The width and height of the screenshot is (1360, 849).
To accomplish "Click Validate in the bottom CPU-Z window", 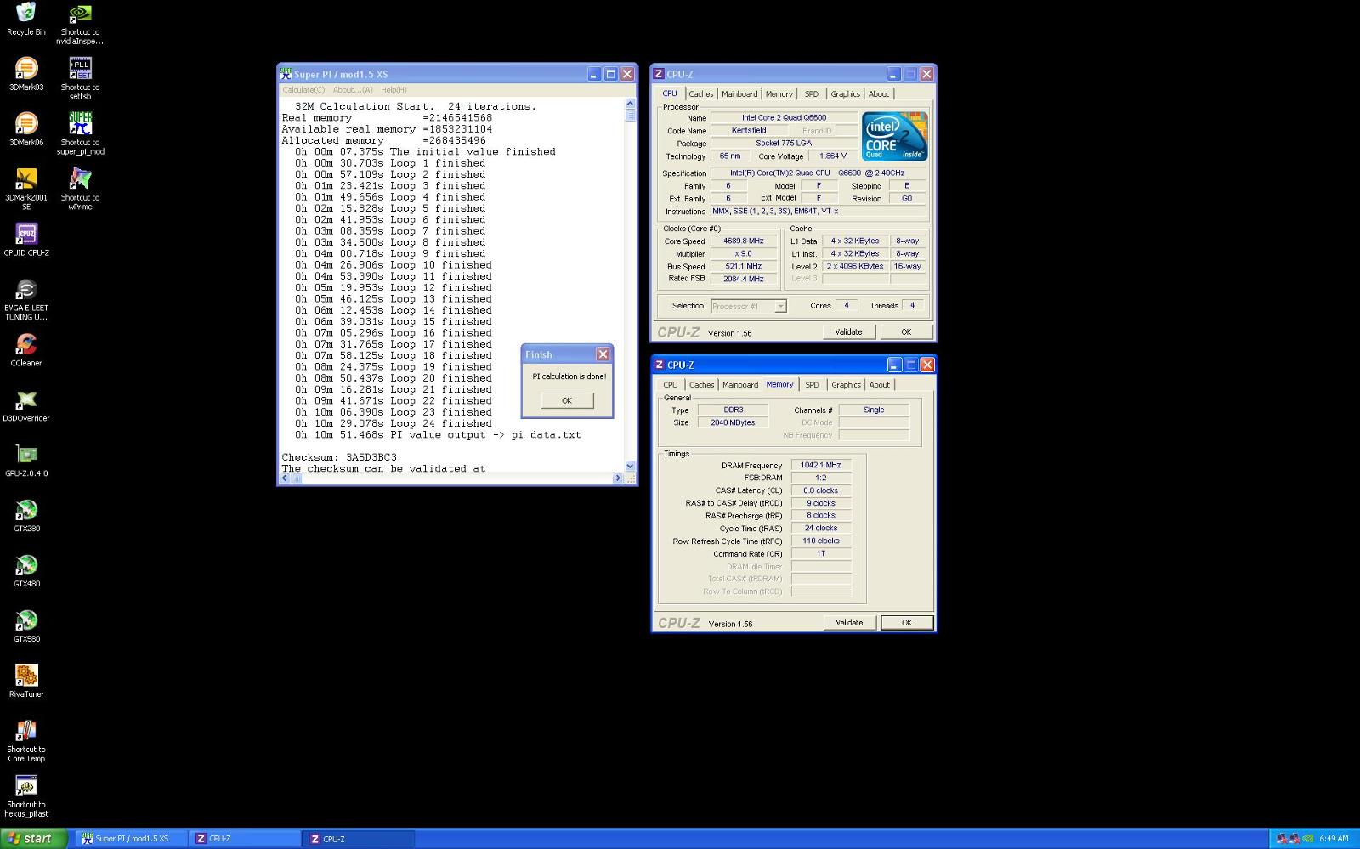I will pyautogui.click(x=849, y=623).
